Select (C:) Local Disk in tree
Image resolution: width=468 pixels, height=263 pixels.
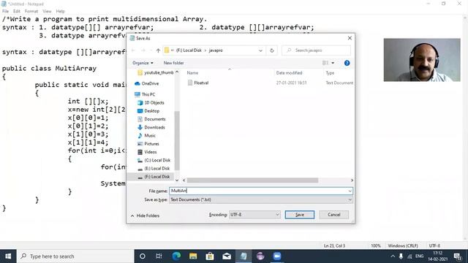pos(154,160)
